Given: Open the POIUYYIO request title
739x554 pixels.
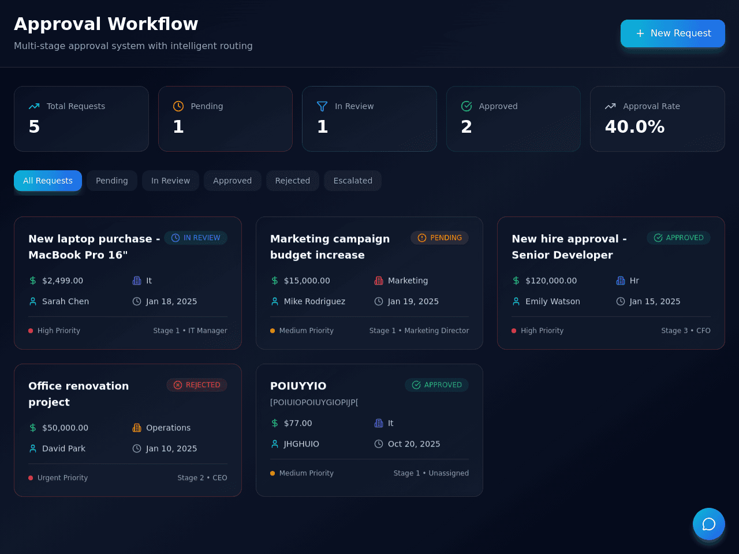Looking at the screenshot, I should (298, 386).
